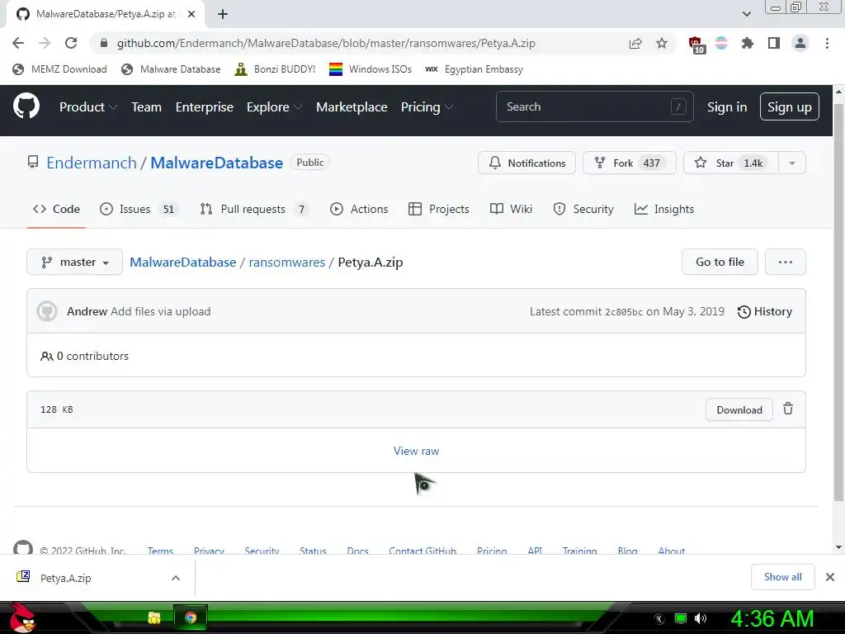This screenshot has width=845, height=634.
Task: Open the Wiki tab
Action: pos(511,209)
